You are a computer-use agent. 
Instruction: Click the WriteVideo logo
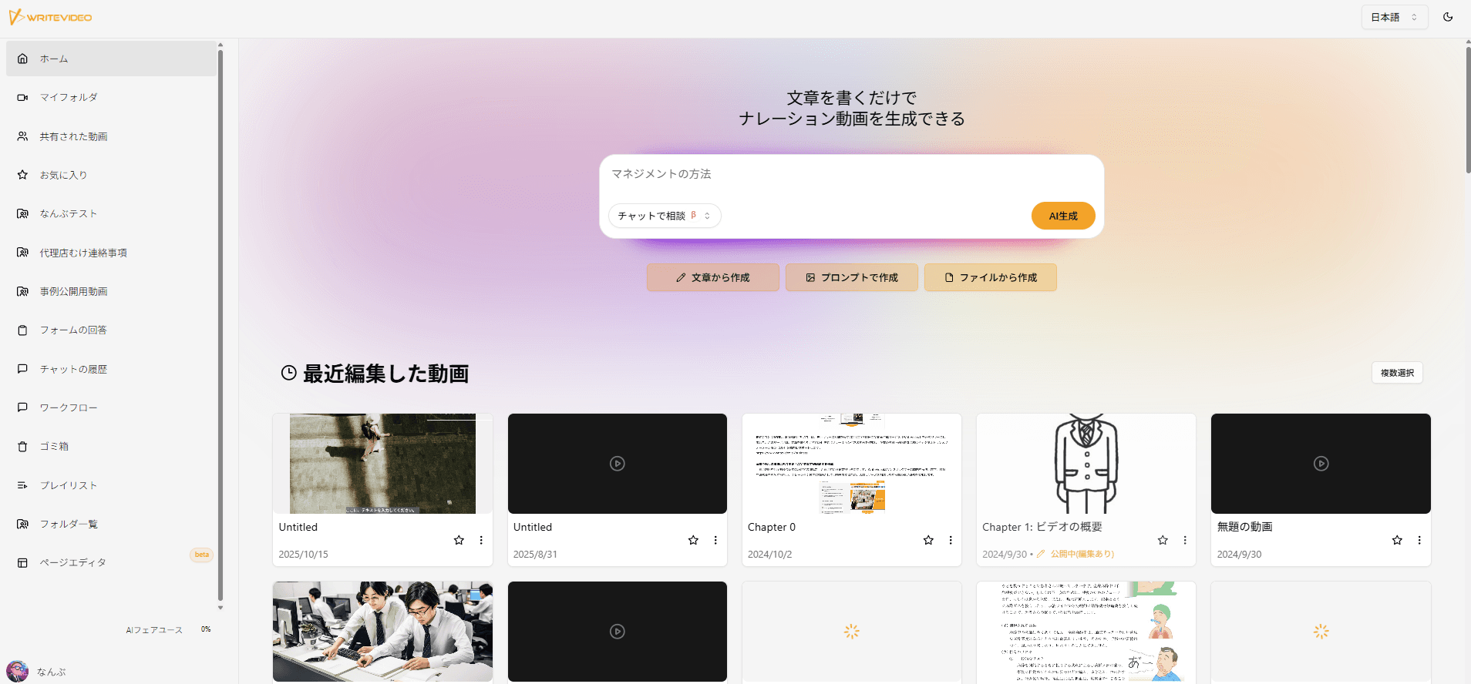click(x=50, y=17)
